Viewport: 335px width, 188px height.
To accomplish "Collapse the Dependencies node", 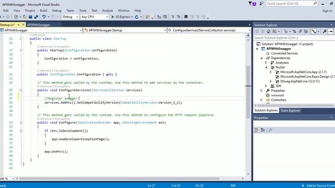I will point(262,58).
